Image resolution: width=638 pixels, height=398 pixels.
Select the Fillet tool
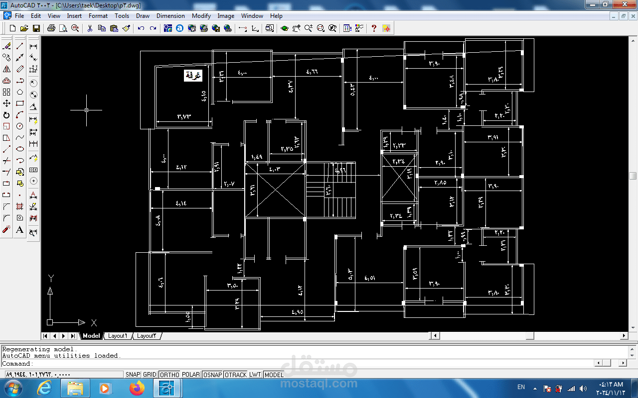(6, 218)
